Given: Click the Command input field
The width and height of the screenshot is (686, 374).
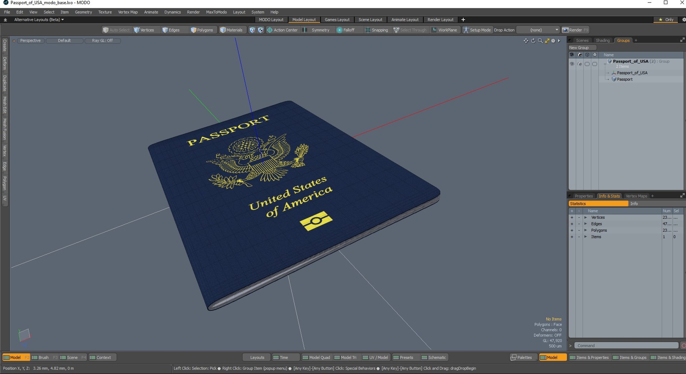Looking at the screenshot, I should point(626,346).
